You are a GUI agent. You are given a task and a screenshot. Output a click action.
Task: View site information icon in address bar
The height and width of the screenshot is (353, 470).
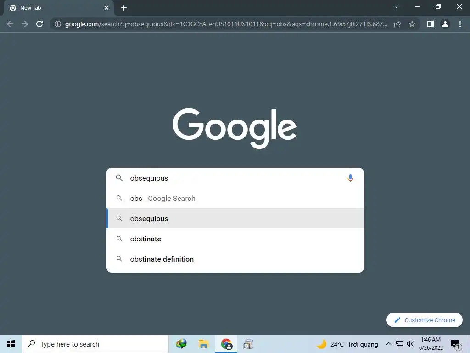click(x=58, y=24)
